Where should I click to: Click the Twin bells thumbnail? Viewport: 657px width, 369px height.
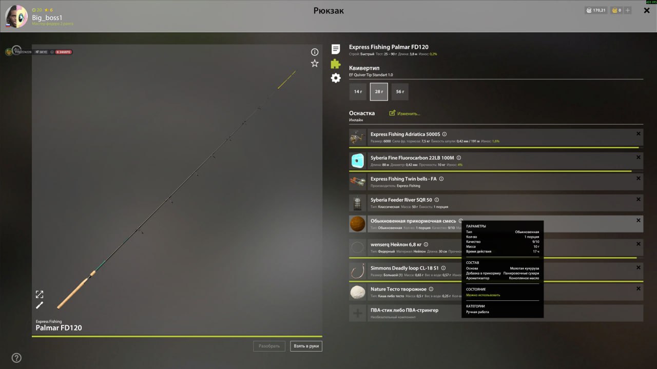[x=358, y=182]
